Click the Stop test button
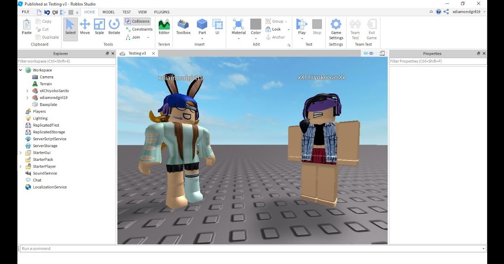This screenshot has width=504, height=264. (317, 27)
